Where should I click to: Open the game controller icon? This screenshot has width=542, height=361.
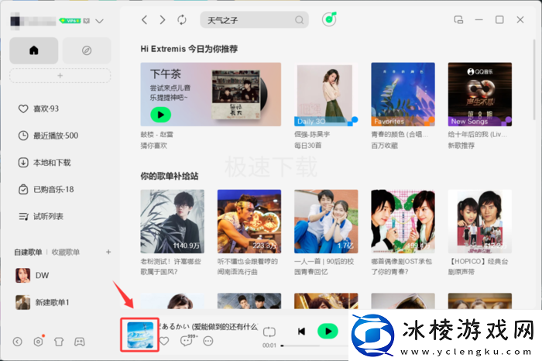[80, 342]
